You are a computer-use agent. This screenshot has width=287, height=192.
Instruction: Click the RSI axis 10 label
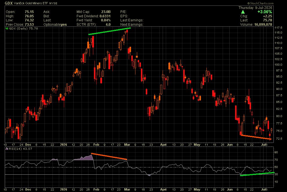276,182
